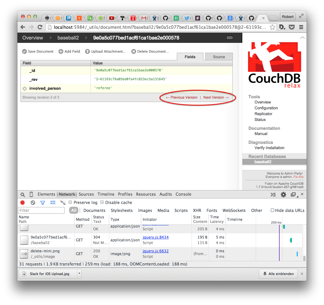Open Robert profile button in Chrome
Viewport: 324px width, 305px height.
[288, 17]
